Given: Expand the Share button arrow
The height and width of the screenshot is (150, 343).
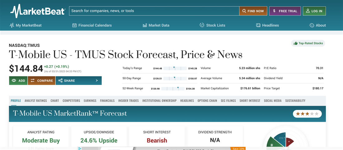Looking at the screenshot, I should coord(96,81).
